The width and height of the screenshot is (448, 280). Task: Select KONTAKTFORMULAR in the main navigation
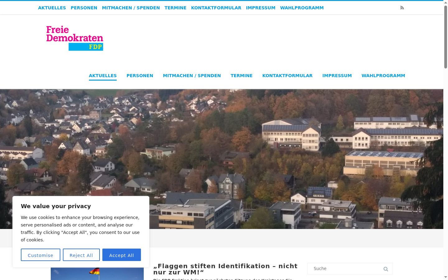tap(287, 76)
